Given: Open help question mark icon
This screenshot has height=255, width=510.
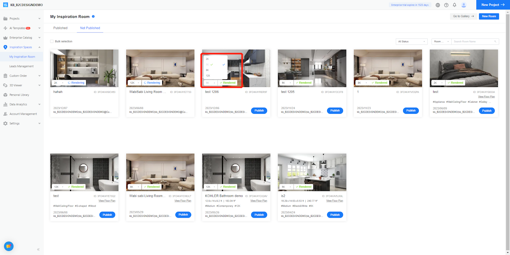Looking at the screenshot, I should click(x=446, y=5).
